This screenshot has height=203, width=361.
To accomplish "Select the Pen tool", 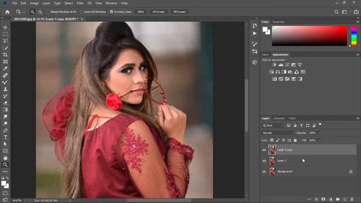I will point(5,130).
